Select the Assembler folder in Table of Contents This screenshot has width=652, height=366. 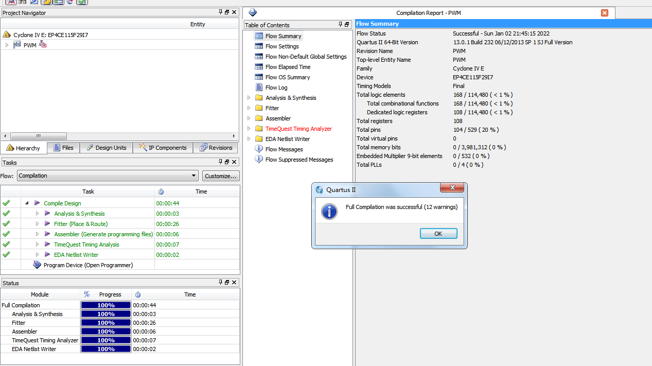tap(278, 118)
